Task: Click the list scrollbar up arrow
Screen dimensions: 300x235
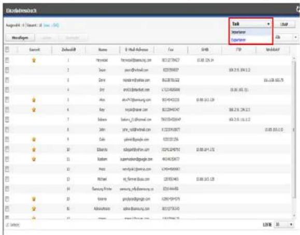Action: pos(294,58)
